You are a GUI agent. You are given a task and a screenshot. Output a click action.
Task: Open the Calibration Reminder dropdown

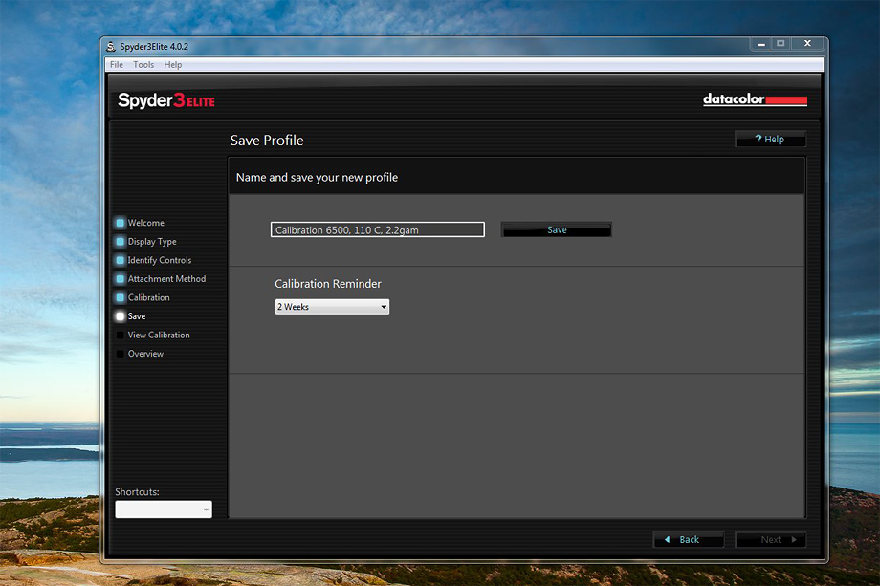(x=332, y=307)
